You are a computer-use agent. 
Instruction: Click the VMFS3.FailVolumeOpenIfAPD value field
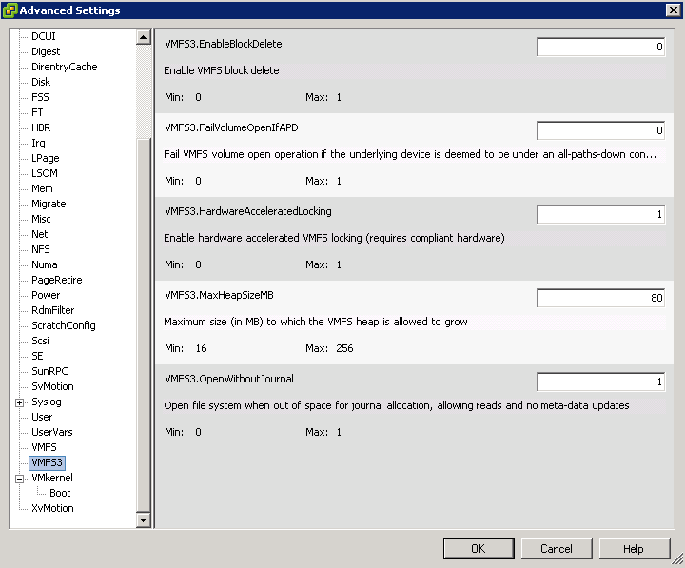click(x=600, y=130)
